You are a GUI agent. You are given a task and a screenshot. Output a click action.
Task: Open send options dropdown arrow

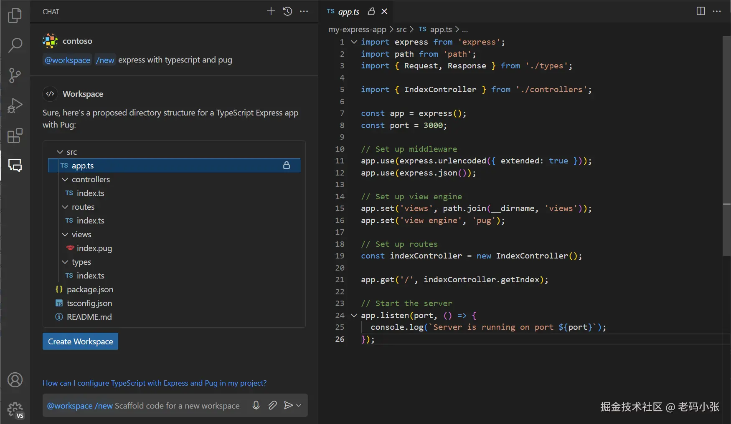coord(299,405)
